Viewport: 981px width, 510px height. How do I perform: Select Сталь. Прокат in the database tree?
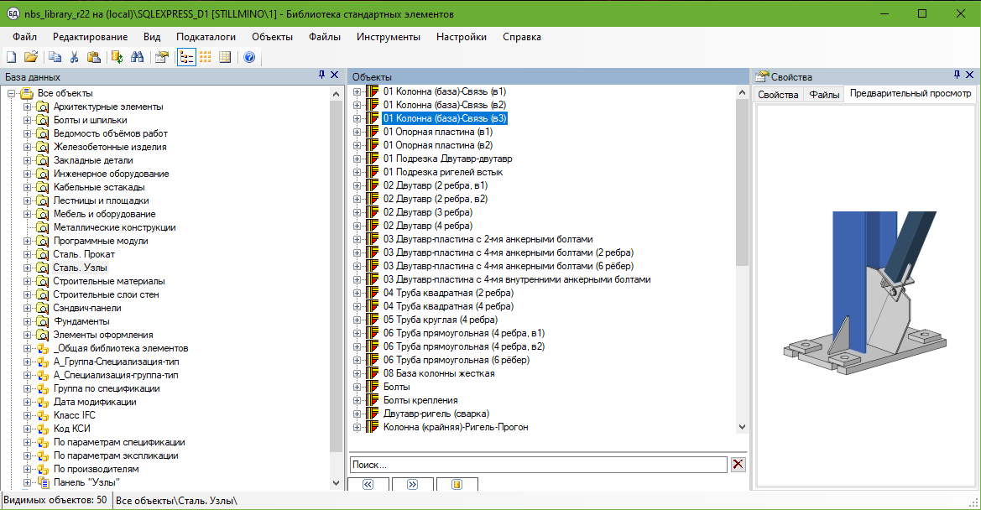coord(84,254)
